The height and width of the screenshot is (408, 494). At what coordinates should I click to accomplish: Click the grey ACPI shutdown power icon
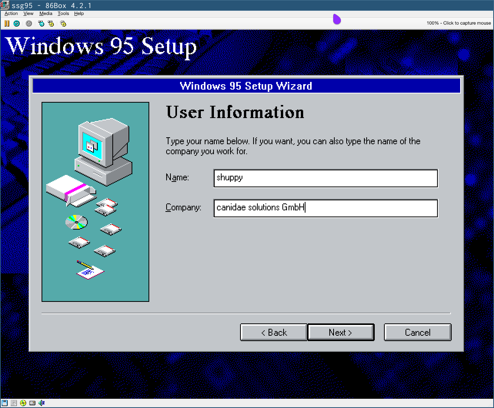coord(29,23)
